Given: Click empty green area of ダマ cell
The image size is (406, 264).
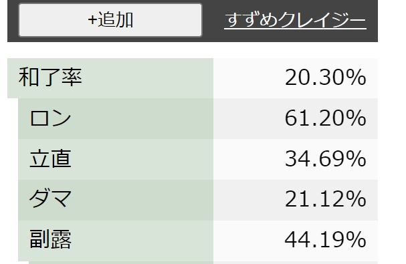Looking at the screenshot, I should coord(142,200).
